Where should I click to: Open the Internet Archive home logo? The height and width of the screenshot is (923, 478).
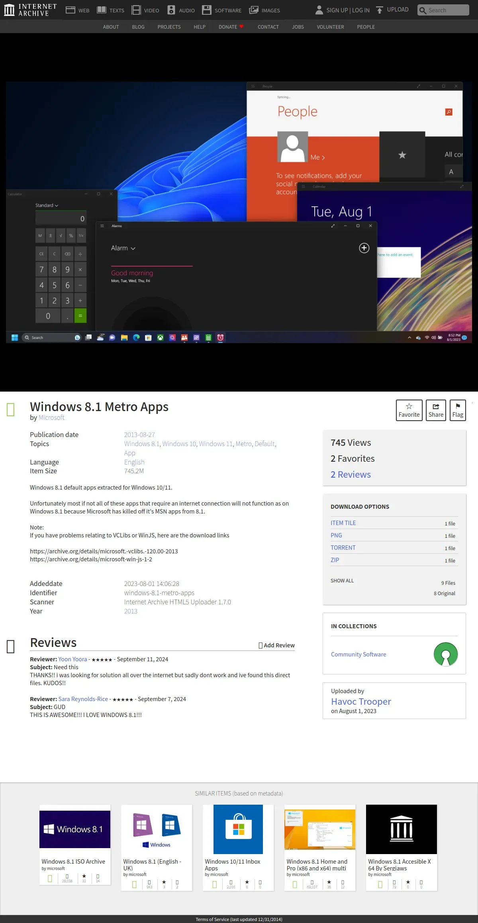coord(30,10)
